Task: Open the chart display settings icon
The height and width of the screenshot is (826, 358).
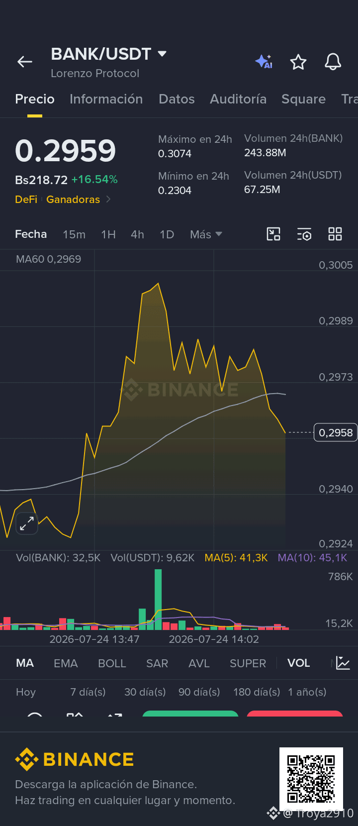Action: pyautogui.click(x=304, y=234)
